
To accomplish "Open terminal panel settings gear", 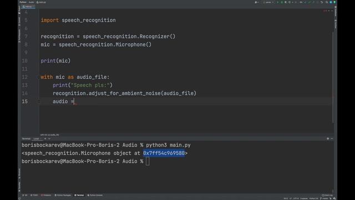I will click(x=328, y=138).
